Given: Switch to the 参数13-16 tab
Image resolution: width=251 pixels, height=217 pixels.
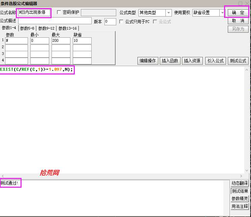Looking at the screenshot, I should click(x=68, y=28).
